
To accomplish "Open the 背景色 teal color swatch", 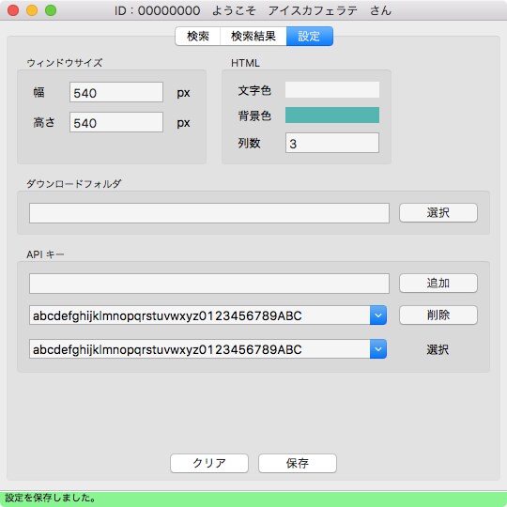I will (332, 115).
